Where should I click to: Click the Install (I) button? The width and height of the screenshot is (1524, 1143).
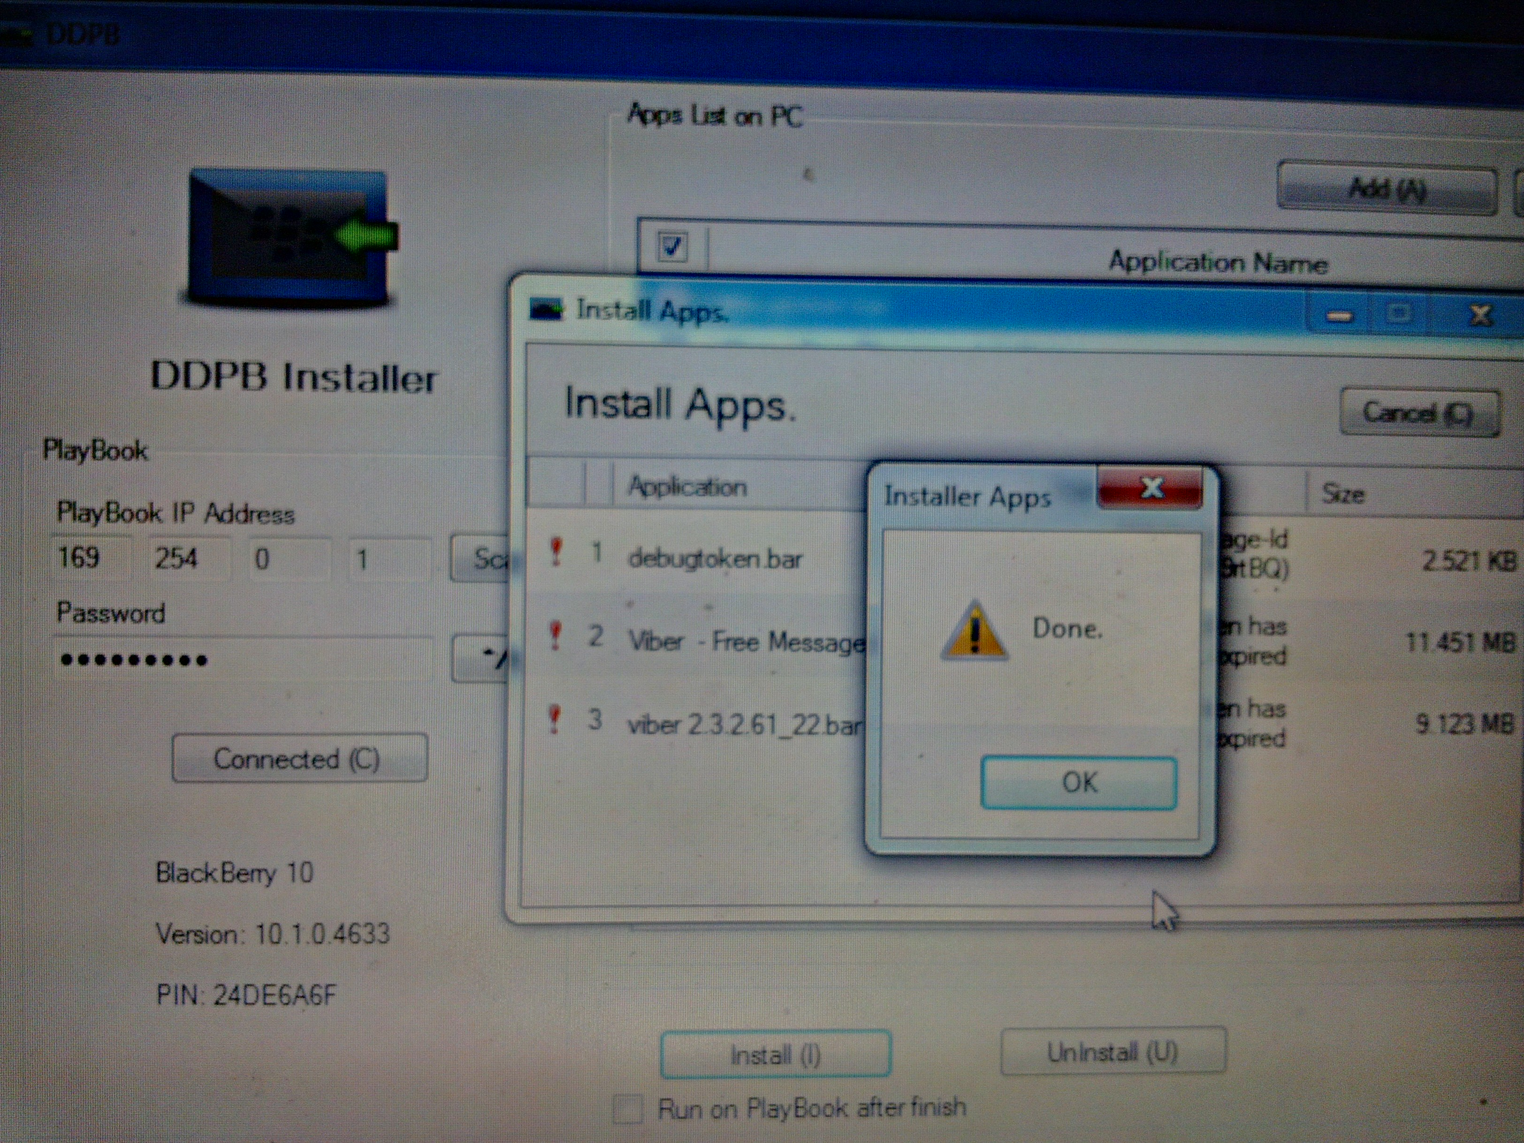click(775, 1054)
